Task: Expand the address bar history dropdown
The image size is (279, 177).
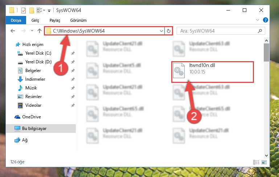Action: [x=161, y=31]
